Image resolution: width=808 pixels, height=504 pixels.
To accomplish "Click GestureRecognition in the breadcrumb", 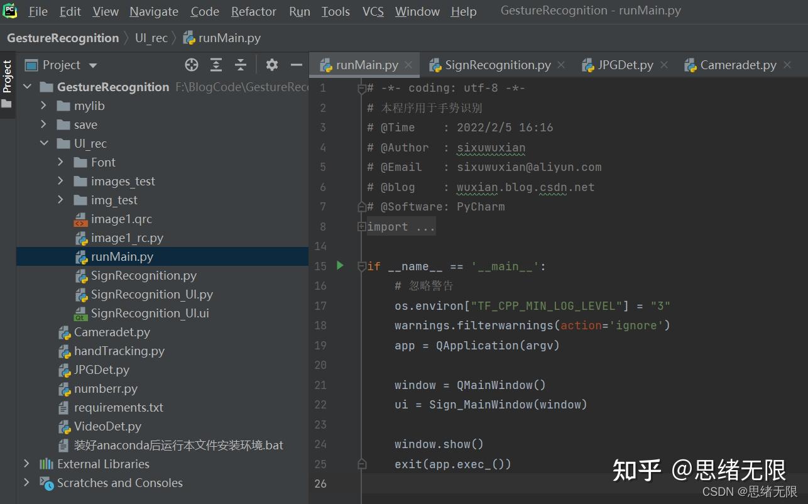I will (x=63, y=38).
